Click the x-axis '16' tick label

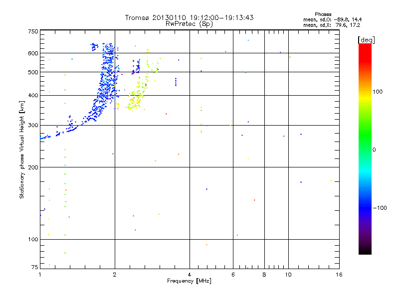pyautogui.click(x=339, y=275)
